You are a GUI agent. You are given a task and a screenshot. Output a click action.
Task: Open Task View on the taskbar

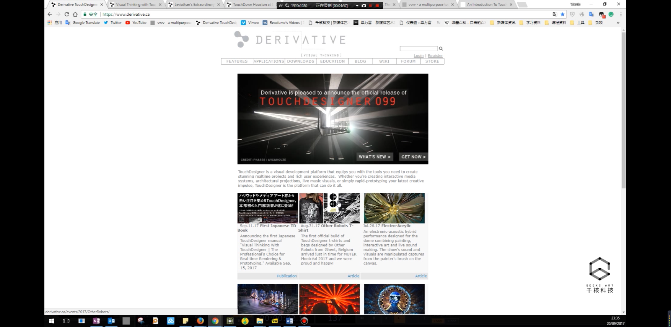pyautogui.click(x=66, y=321)
